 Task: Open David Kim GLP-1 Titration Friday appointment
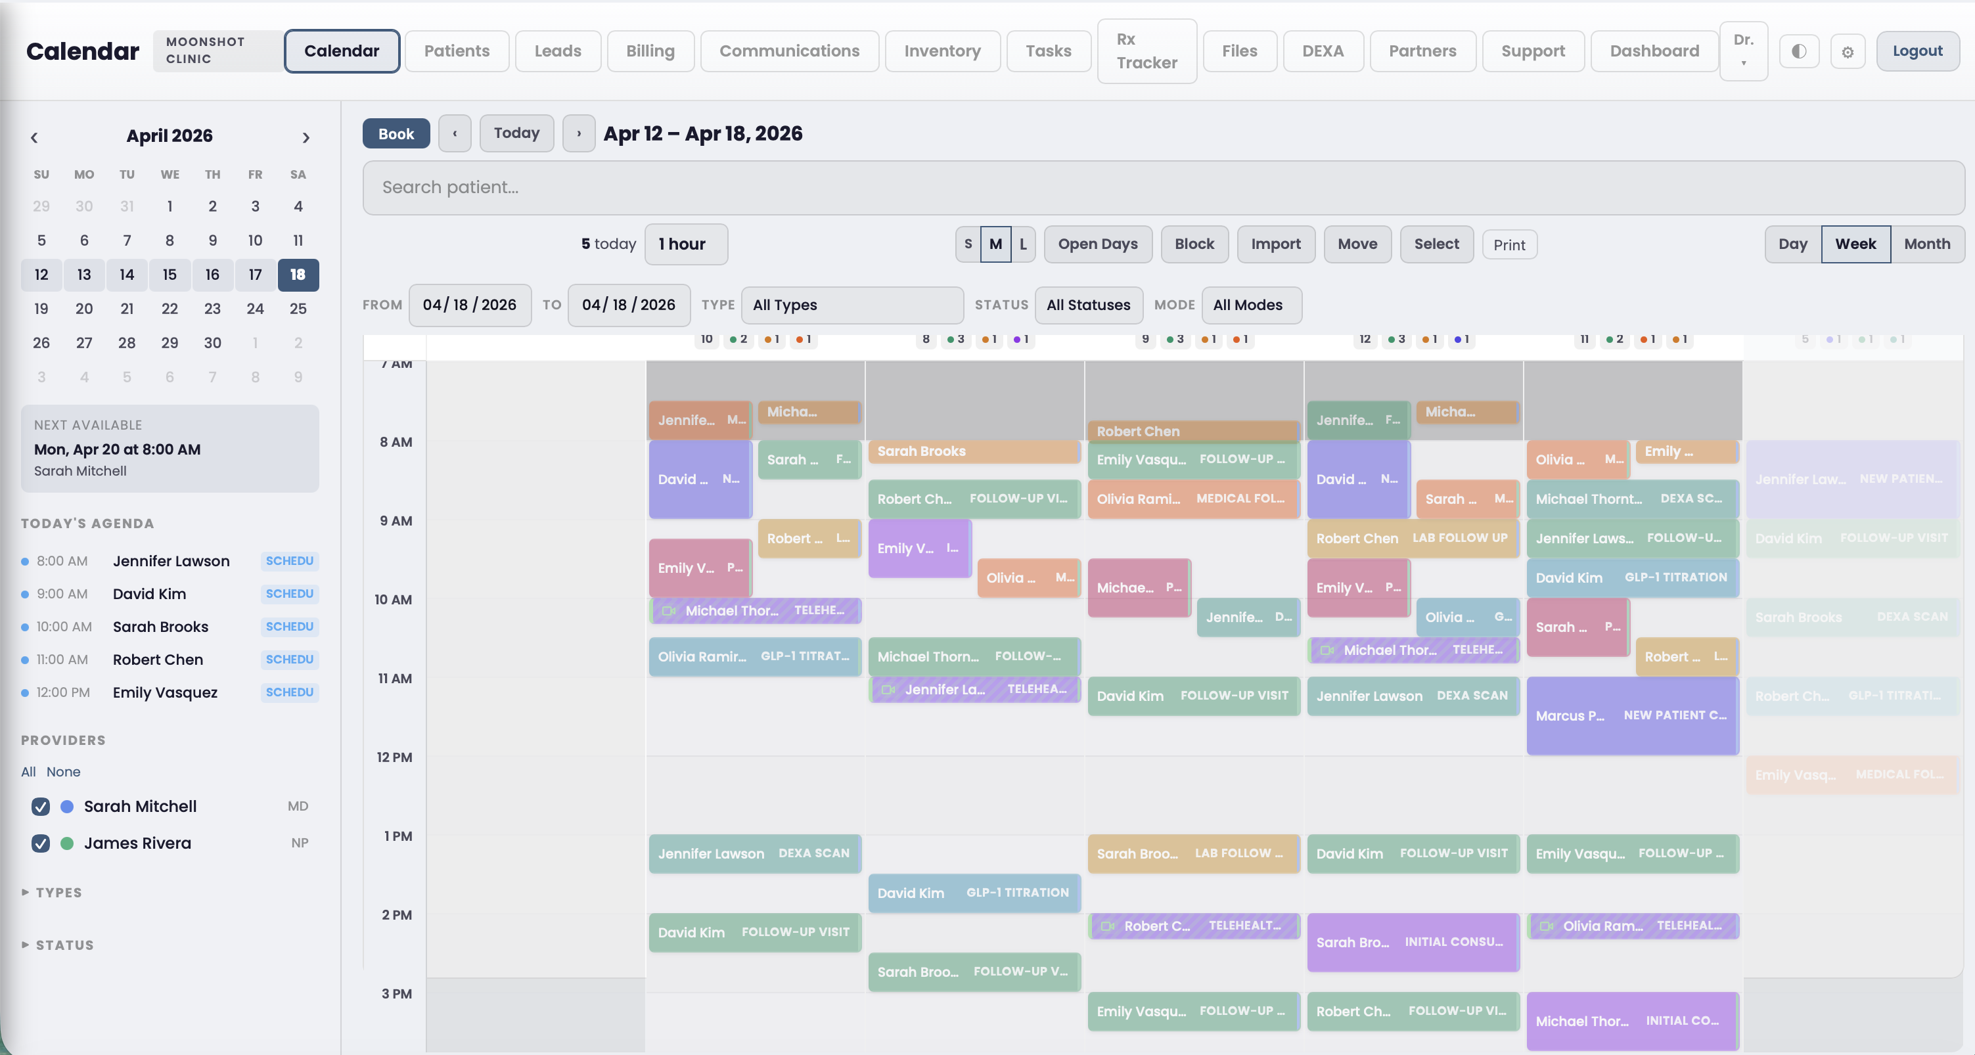1632,577
